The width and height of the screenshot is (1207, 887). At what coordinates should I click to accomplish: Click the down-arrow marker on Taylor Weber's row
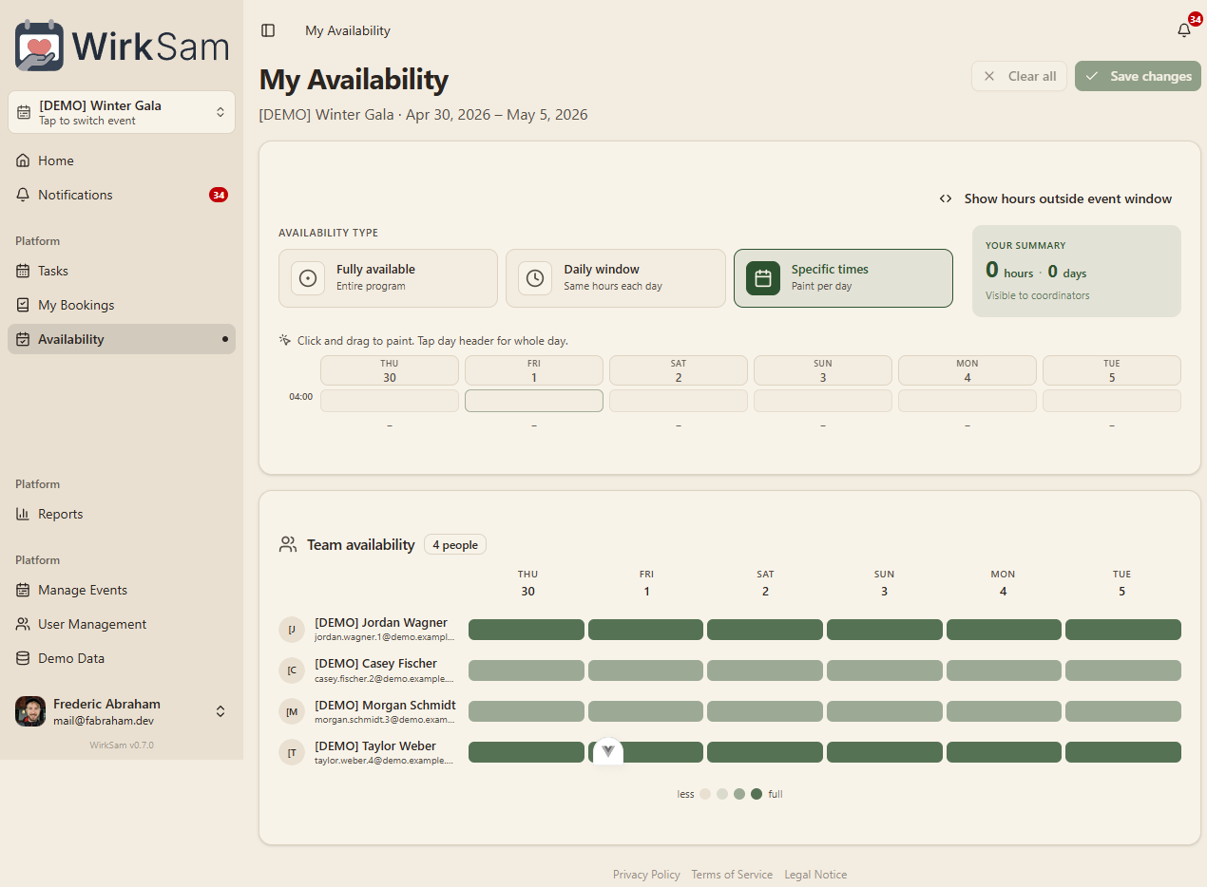(x=608, y=751)
